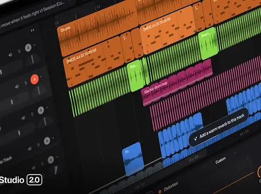Open dropdown arrow beside fourth track's A
The width and height of the screenshot is (261, 194).
coord(53,138)
